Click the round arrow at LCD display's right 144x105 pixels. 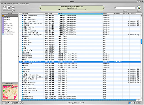point(103,8)
